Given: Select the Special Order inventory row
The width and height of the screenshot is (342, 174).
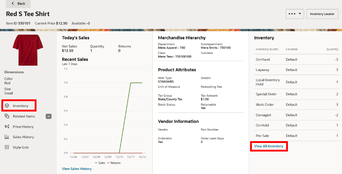Looking at the screenshot, I should (297, 94).
